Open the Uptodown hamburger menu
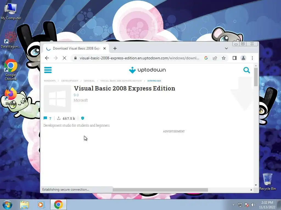Image resolution: width=281 pixels, height=210 pixels. coord(48,70)
